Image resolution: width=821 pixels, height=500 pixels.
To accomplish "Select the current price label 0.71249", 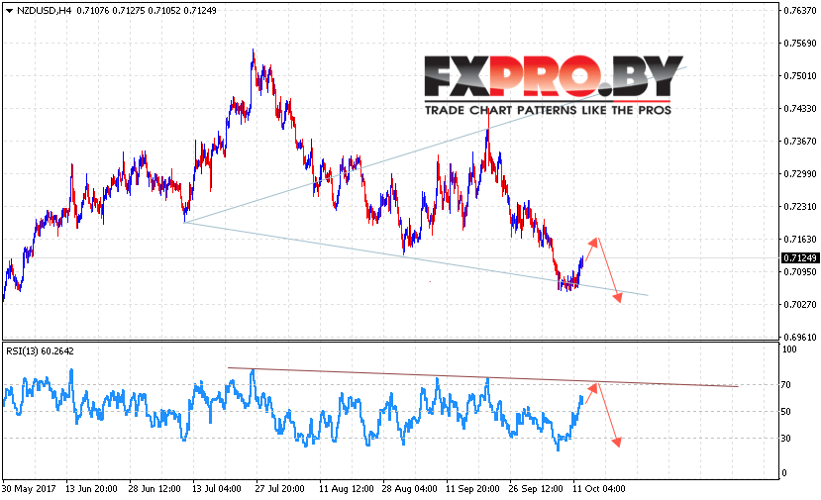I will [x=799, y=258].
